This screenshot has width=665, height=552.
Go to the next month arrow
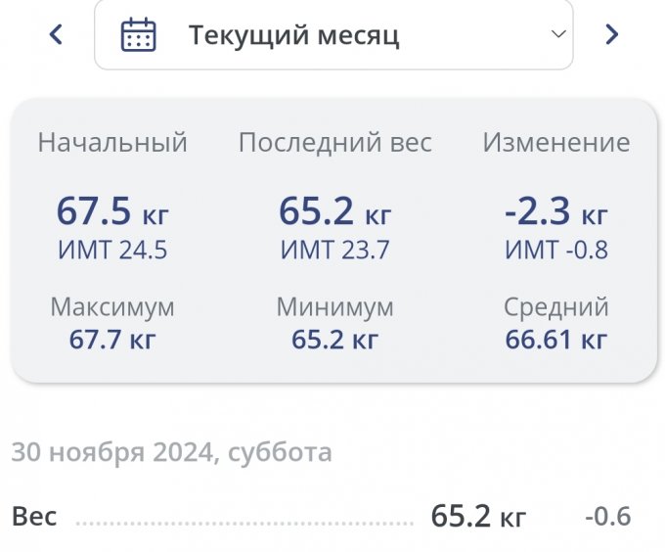[612, 35]
